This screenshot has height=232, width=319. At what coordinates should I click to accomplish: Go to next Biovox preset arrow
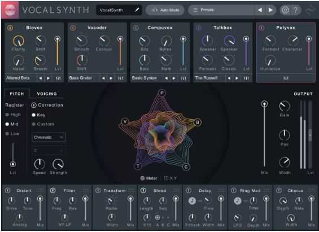point(48,78)
